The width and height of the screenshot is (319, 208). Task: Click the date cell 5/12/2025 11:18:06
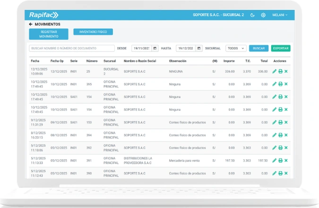tap(38, 148)
